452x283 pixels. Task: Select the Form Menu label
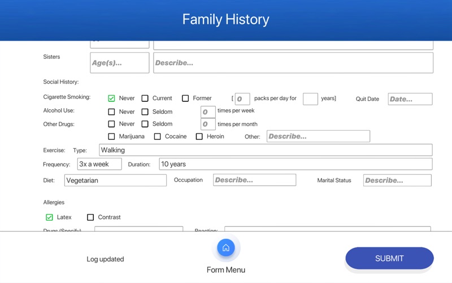[226, 270]
